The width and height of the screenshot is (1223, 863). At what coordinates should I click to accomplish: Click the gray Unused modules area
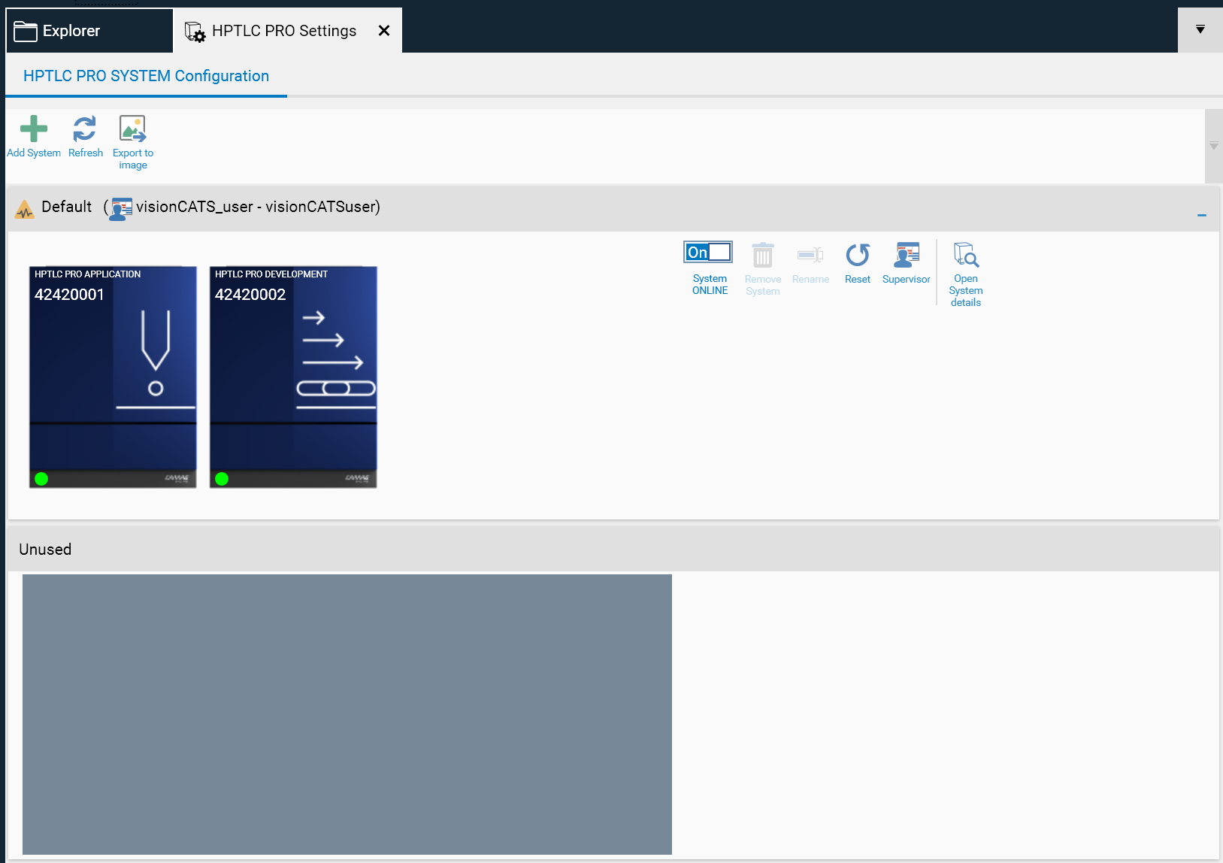[347, 714]
